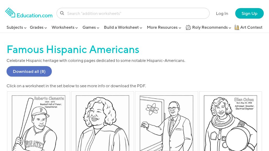Expand Build a Worksheet menu
The width and height of the screenshot is (269, 151).
(123, 27)
